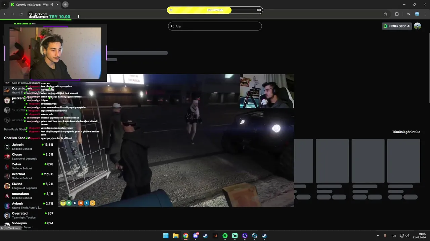Open the Windows Start menu
Screen dimensions: 430x241
[166, 236]
